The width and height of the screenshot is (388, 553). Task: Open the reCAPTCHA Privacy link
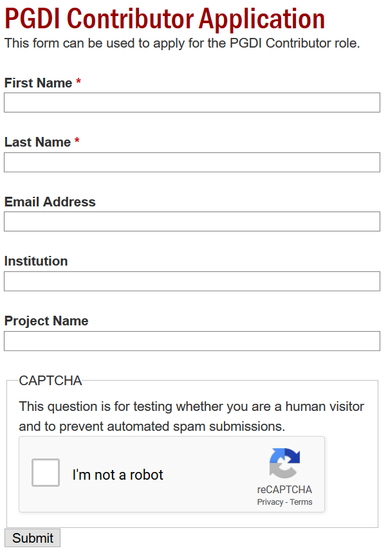pos(270,502)
